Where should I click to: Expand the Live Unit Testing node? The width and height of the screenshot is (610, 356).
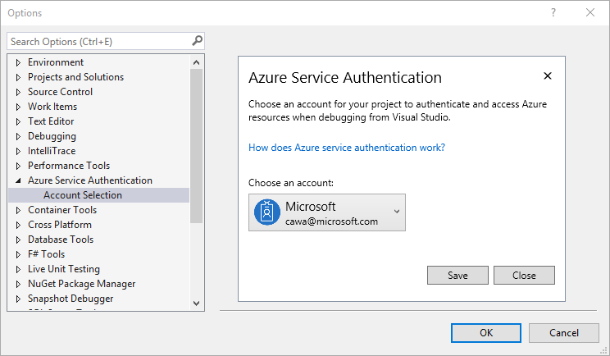pyautogui.click(x=18, y=270)
